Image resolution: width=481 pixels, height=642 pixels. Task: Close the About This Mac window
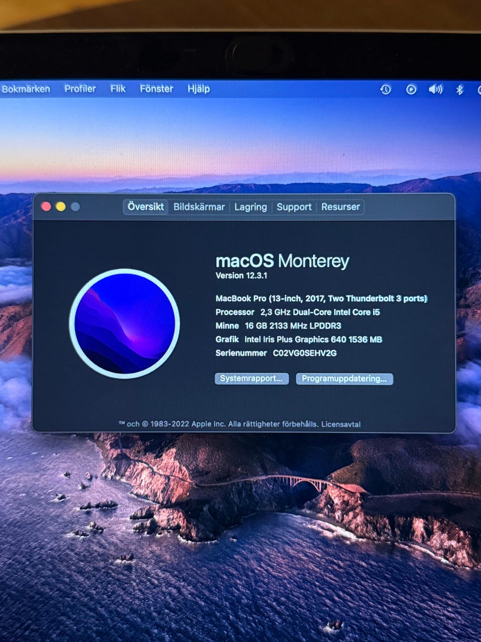click(x=46, y=207)
